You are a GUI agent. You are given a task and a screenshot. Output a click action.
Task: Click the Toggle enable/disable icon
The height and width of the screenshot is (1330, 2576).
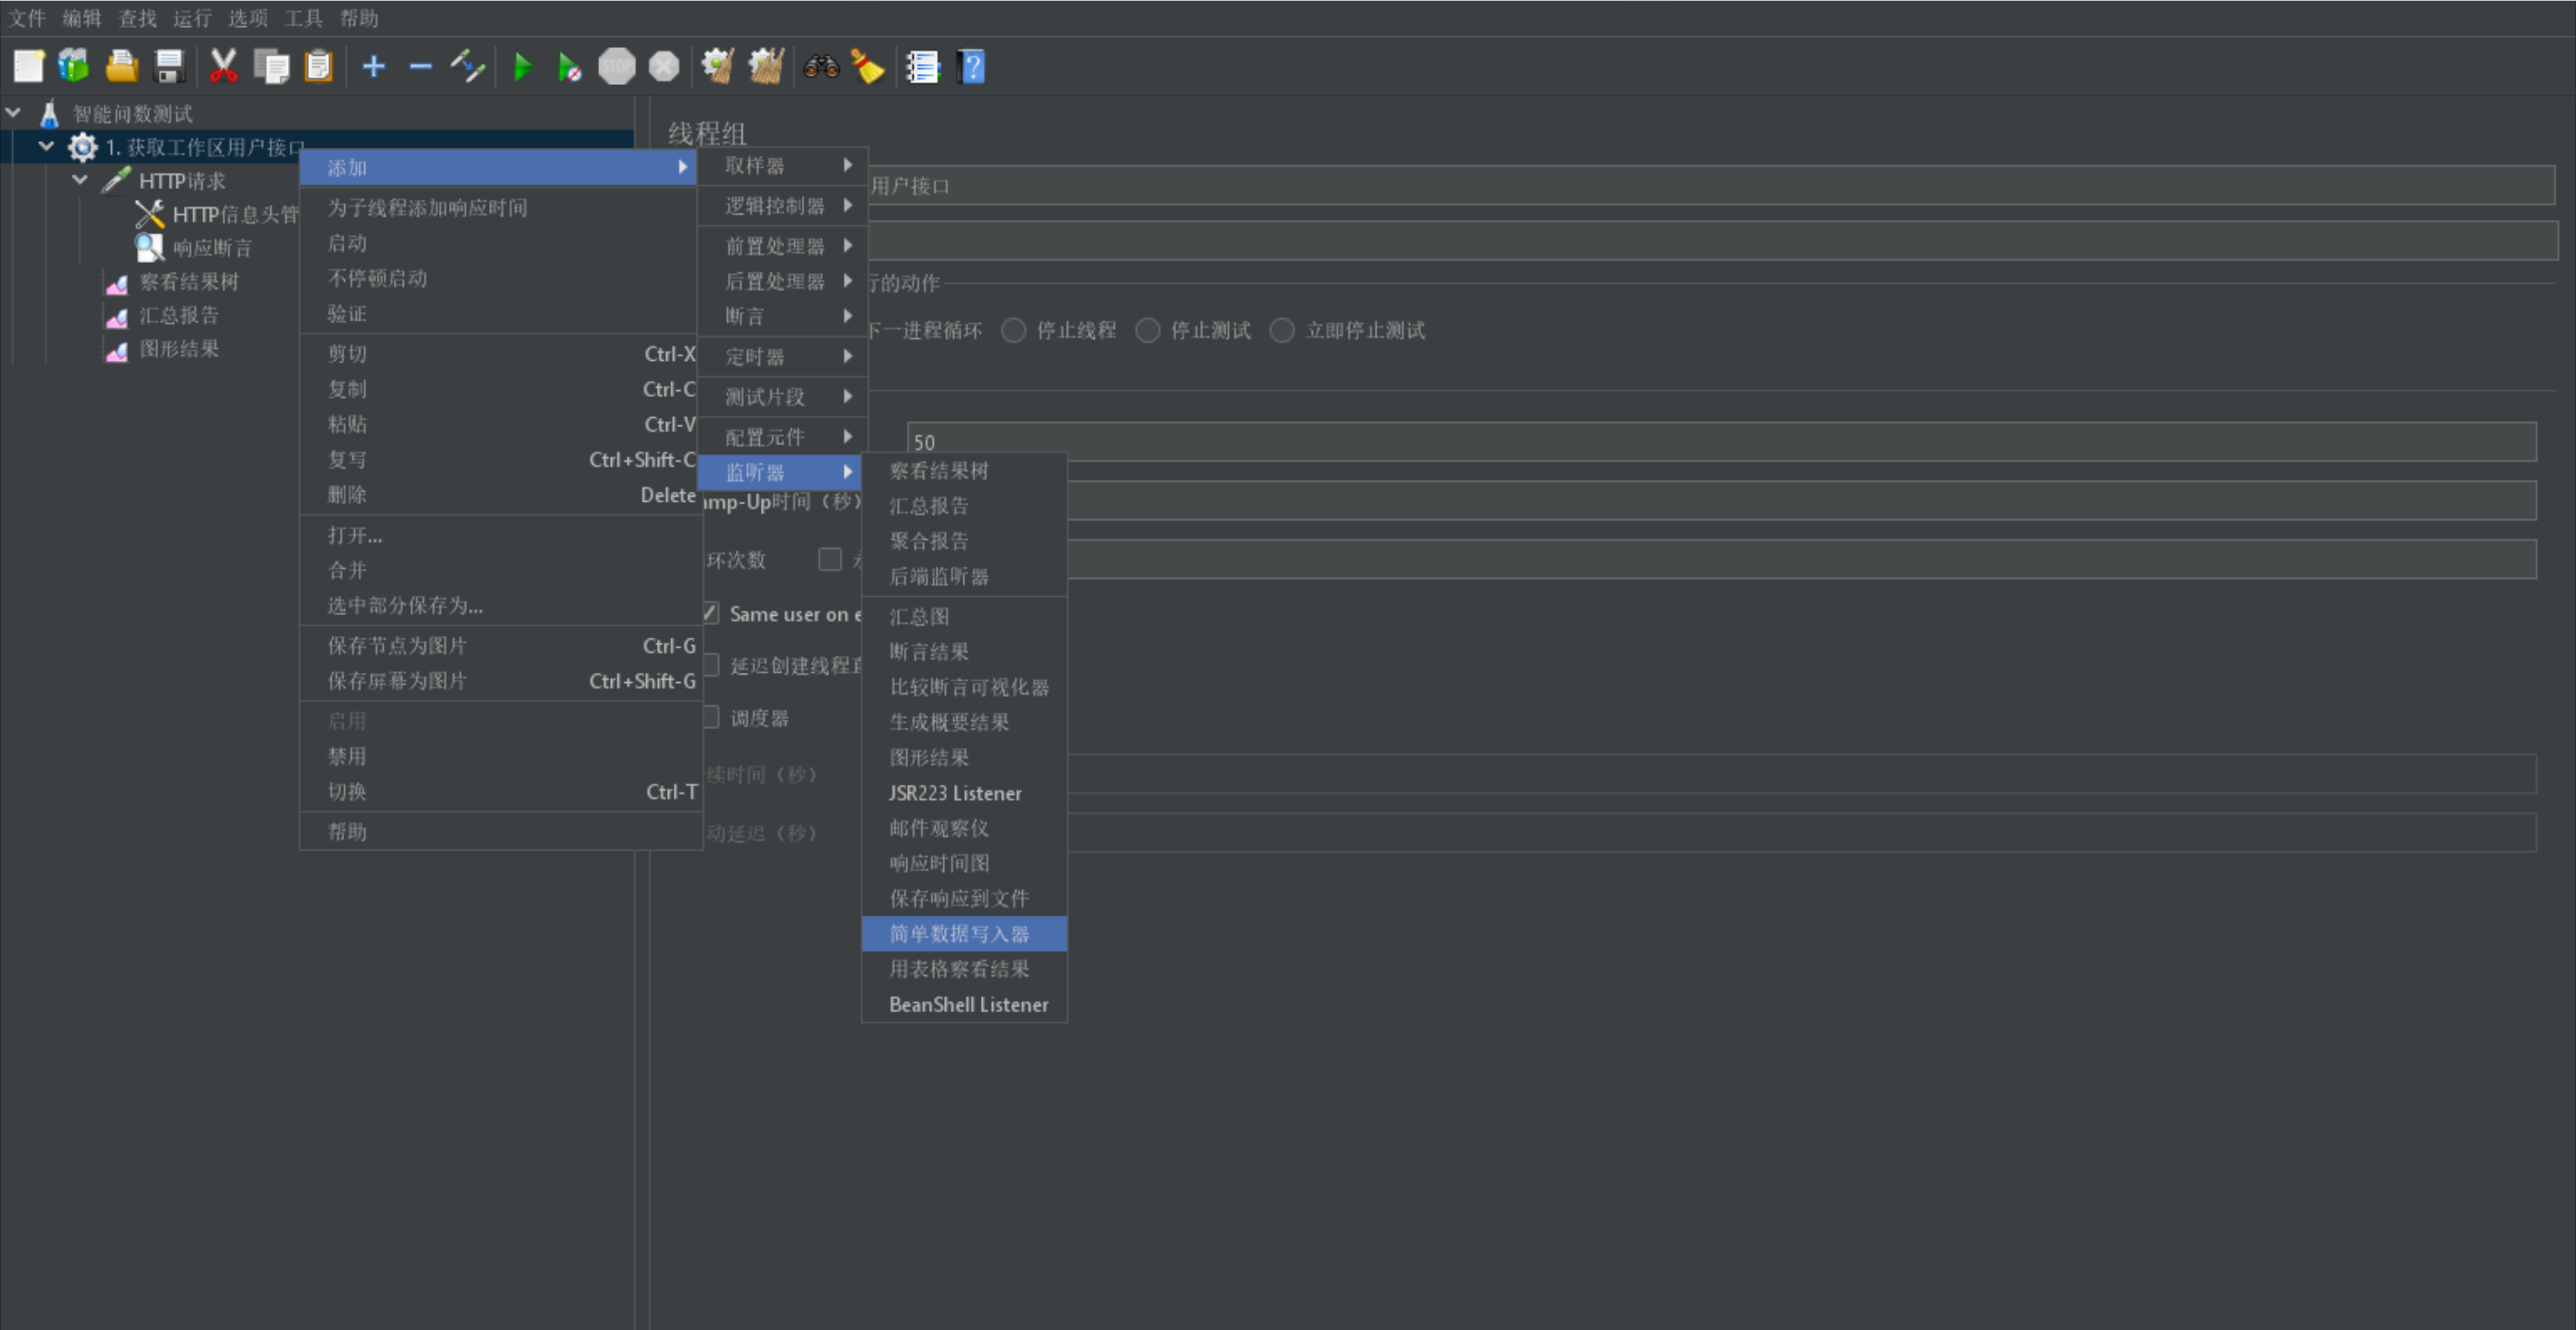(468, 67)
